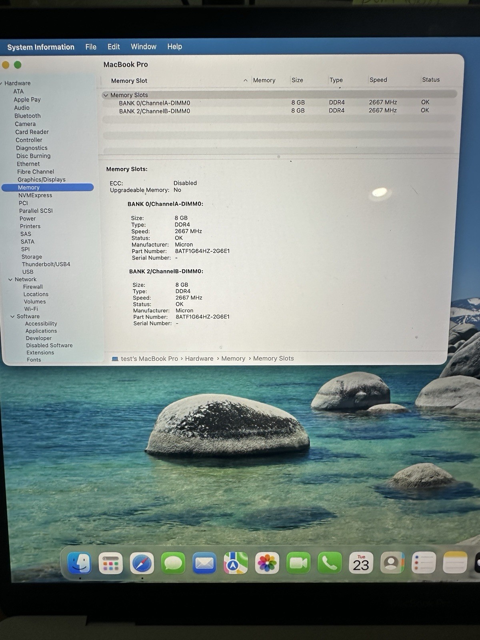Viewport: 480px width, 640px height.
Task: Select Graphics/Displays in the sidebar
Action: coord(41,180)
